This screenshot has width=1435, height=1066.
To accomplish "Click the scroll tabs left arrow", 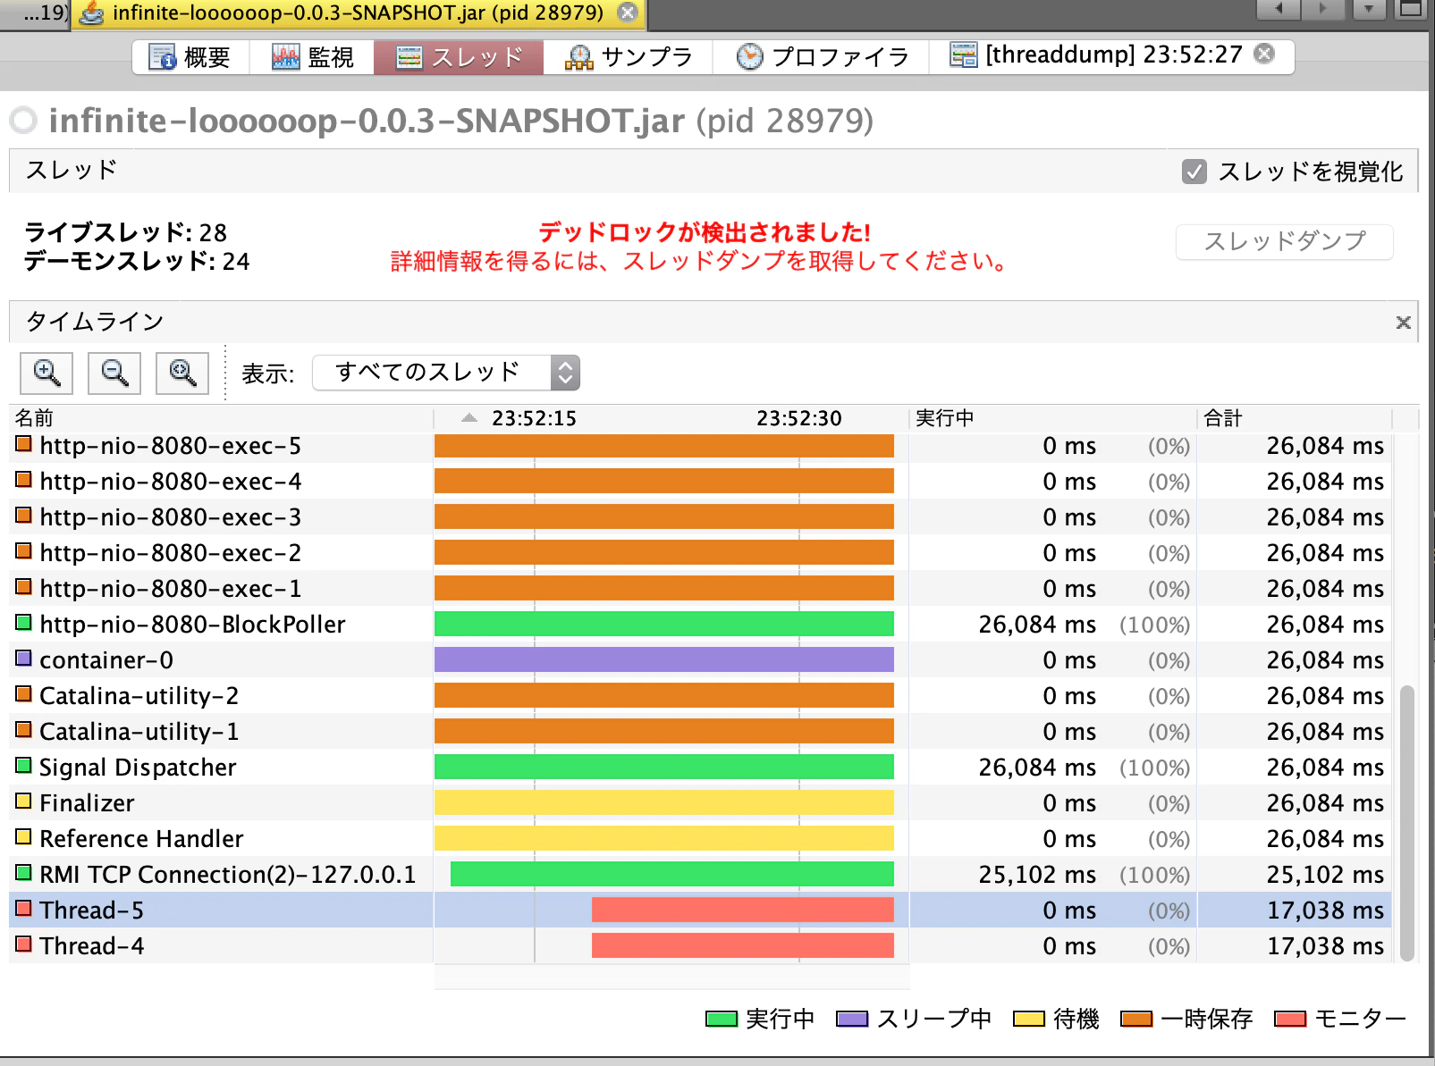I will point(1279,9).
